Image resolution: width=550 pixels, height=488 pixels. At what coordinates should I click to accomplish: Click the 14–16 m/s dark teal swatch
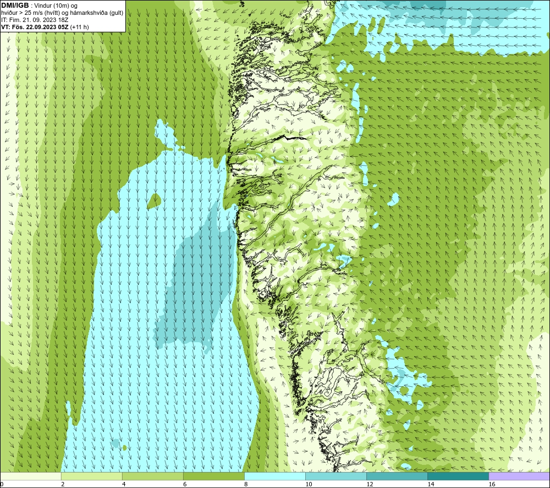[x=458, y=476]
